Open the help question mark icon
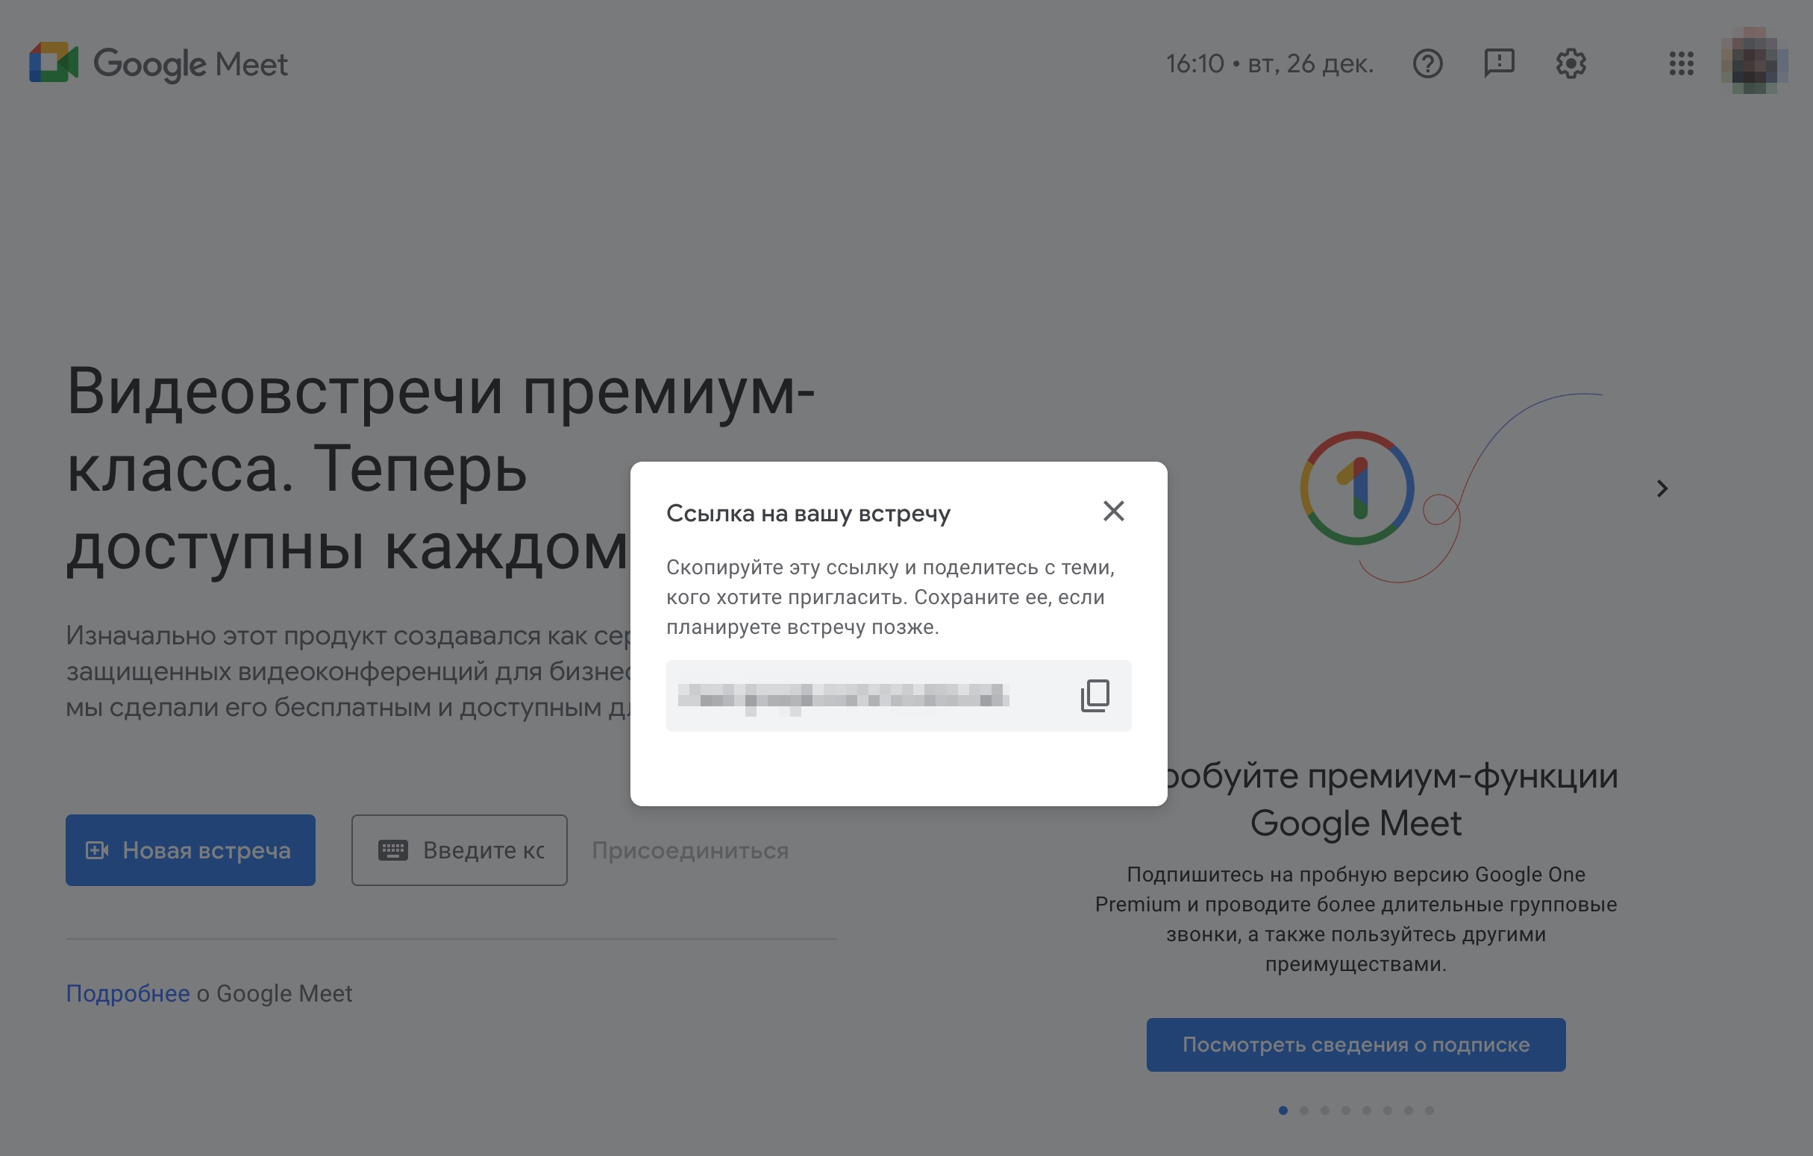This screenshot has height=1156, width=1813. [x=1427, y=64]
